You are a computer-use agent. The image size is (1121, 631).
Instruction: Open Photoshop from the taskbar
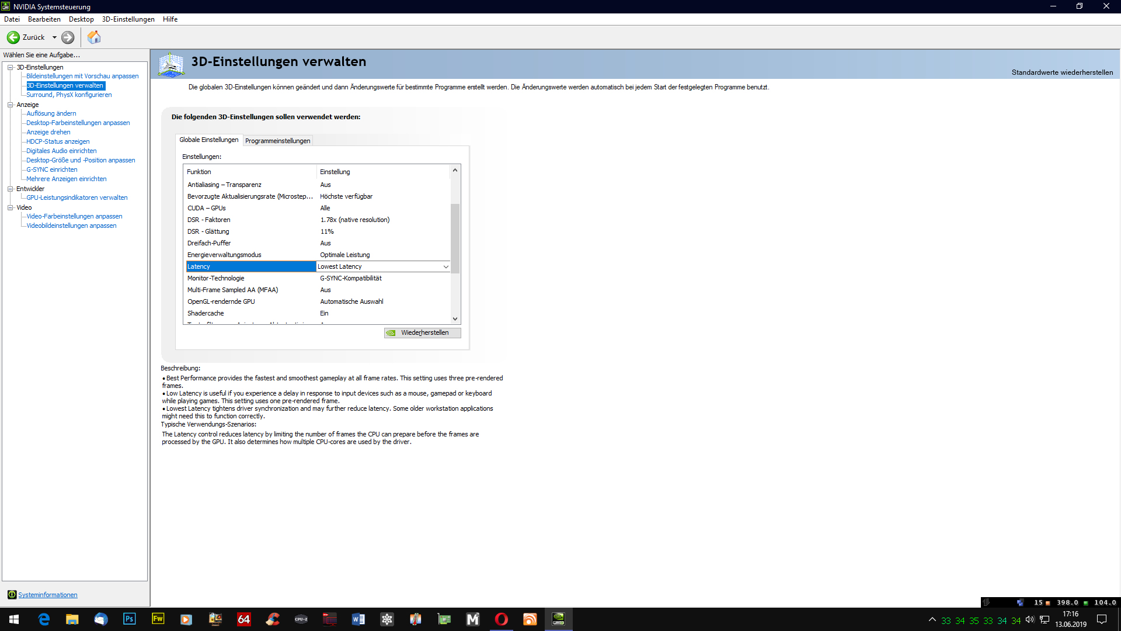(129, 619)
